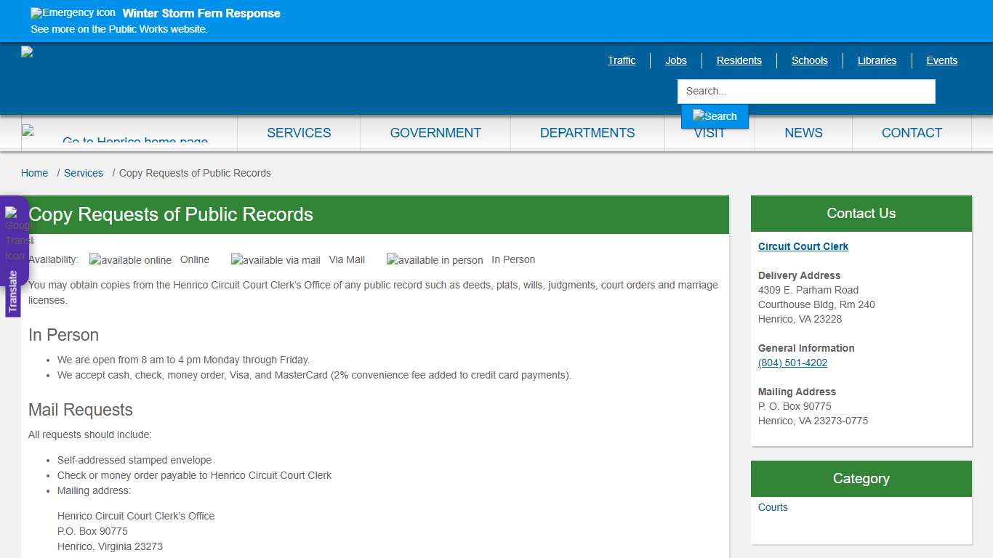Switch to the NEWS section
This screenshot has height=558, width=993.
point(803,133)
